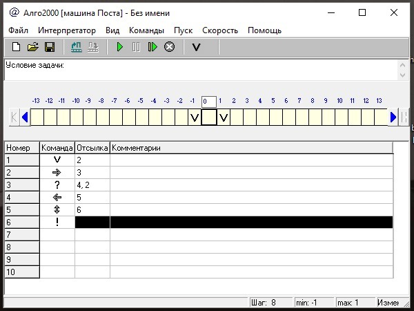The width and height of the screenshot is (414, 311).
Task: Click reference cell '3' in row 2
Action: [x=92, y=172]
